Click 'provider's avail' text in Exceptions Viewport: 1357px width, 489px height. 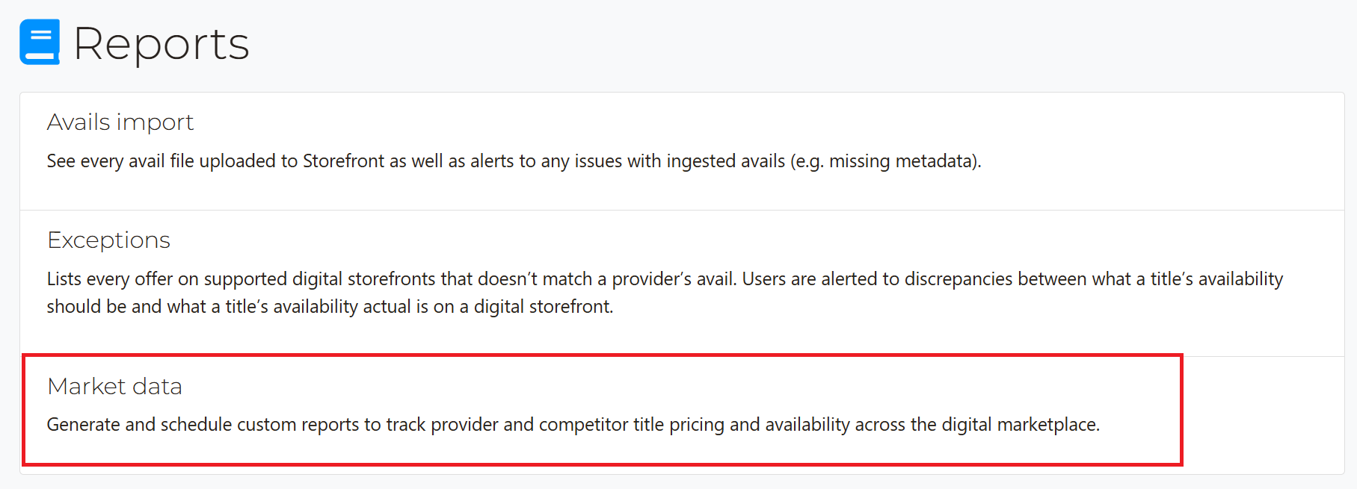tap(674, 279)
